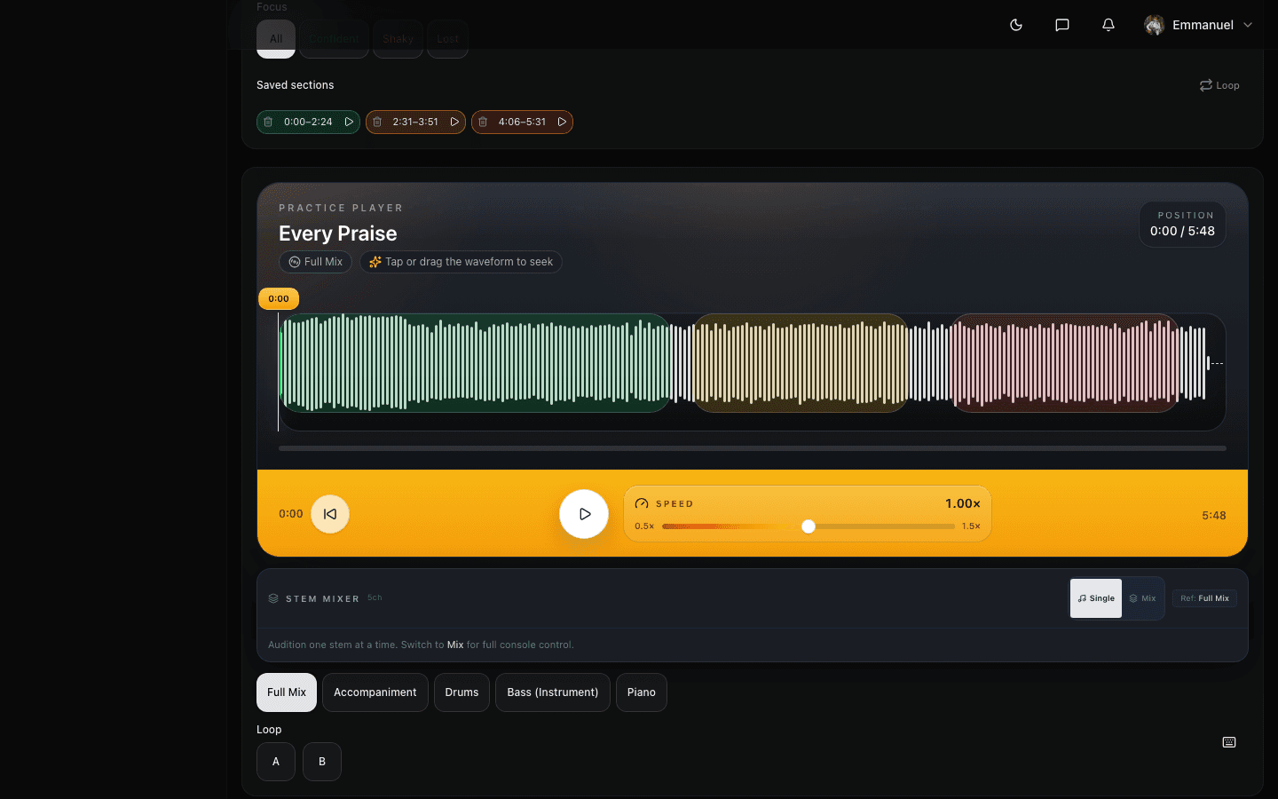Delete the 0:00–2:24 saved section
Screen dimensions: 1278x799
tap(268, 122)
